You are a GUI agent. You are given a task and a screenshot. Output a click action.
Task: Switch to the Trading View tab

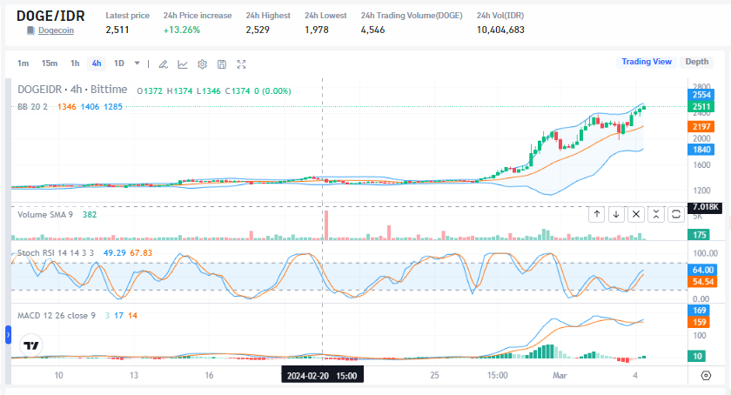pyautogui.click(x=646, y=62)
